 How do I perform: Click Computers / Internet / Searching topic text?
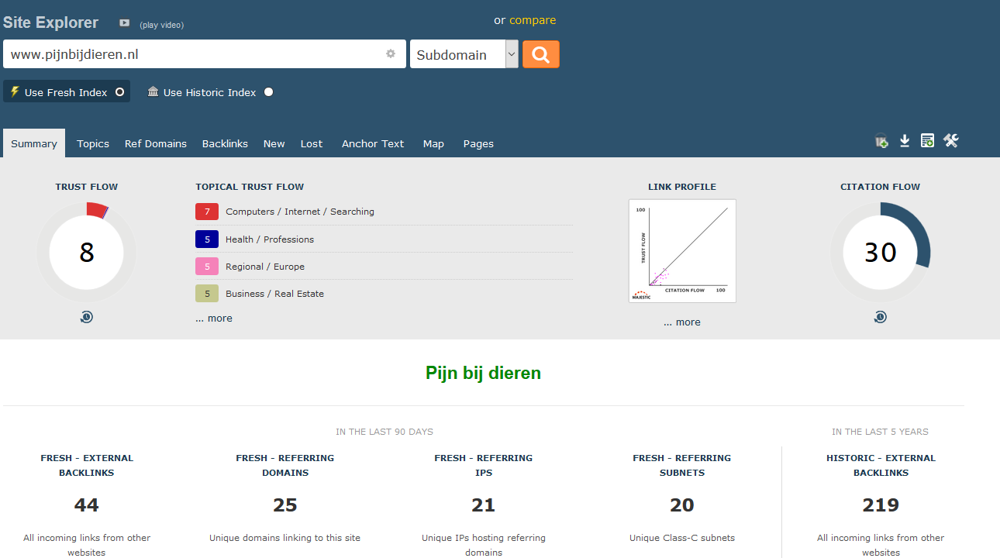pos(300,212)
